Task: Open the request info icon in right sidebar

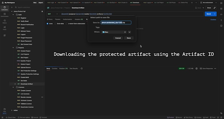Action: [x=221, y=26]
